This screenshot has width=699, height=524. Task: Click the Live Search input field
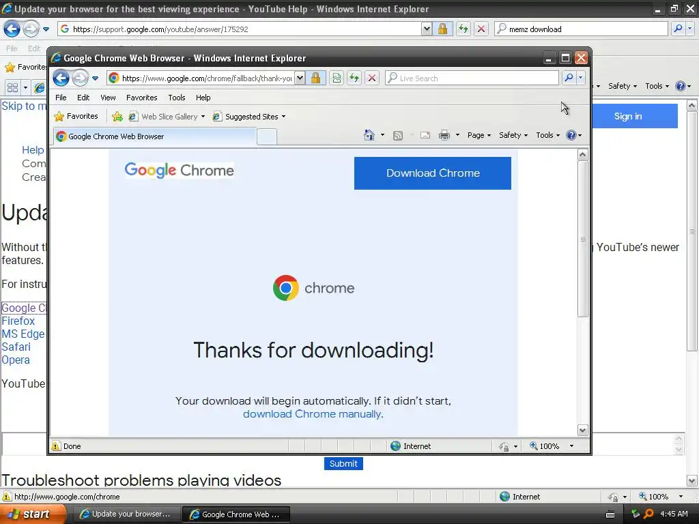tap(472, 78)
